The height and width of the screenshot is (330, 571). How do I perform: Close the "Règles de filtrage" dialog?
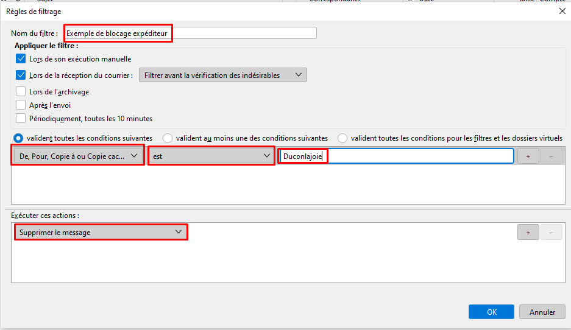click(x=562, y=12)
